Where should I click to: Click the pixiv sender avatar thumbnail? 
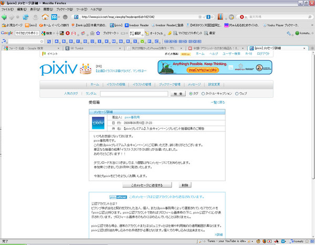coord(98,123)
